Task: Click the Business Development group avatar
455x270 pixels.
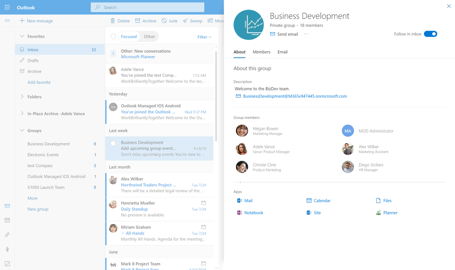Action: pyautogui.click(x=249, y=25)
